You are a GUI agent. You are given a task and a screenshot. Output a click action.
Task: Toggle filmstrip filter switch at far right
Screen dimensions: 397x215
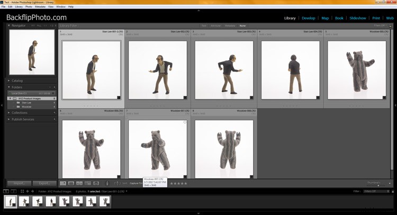393,192
